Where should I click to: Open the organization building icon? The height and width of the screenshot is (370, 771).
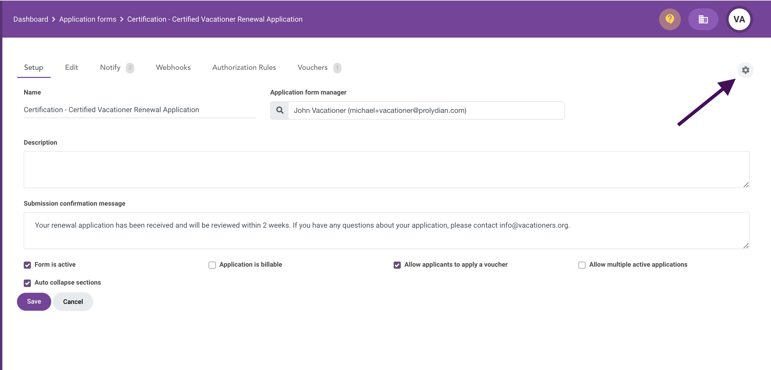703,19
